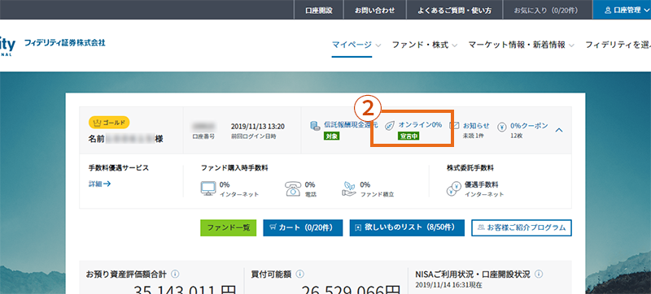The width and height of the screenshot is (651, 294).
Task: Click info icon next to 買付可能額
Action: pyautogui.click(x=299, y=275)
